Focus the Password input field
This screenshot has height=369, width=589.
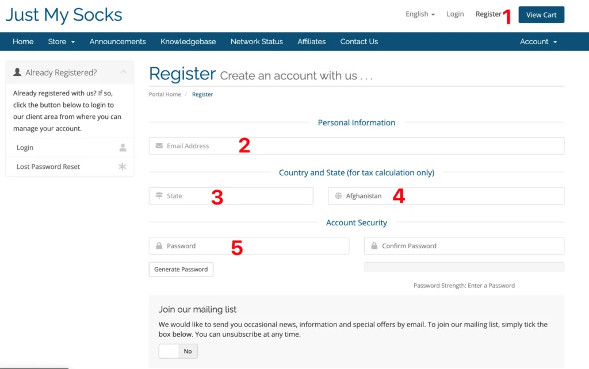click(x=248, y=246)
